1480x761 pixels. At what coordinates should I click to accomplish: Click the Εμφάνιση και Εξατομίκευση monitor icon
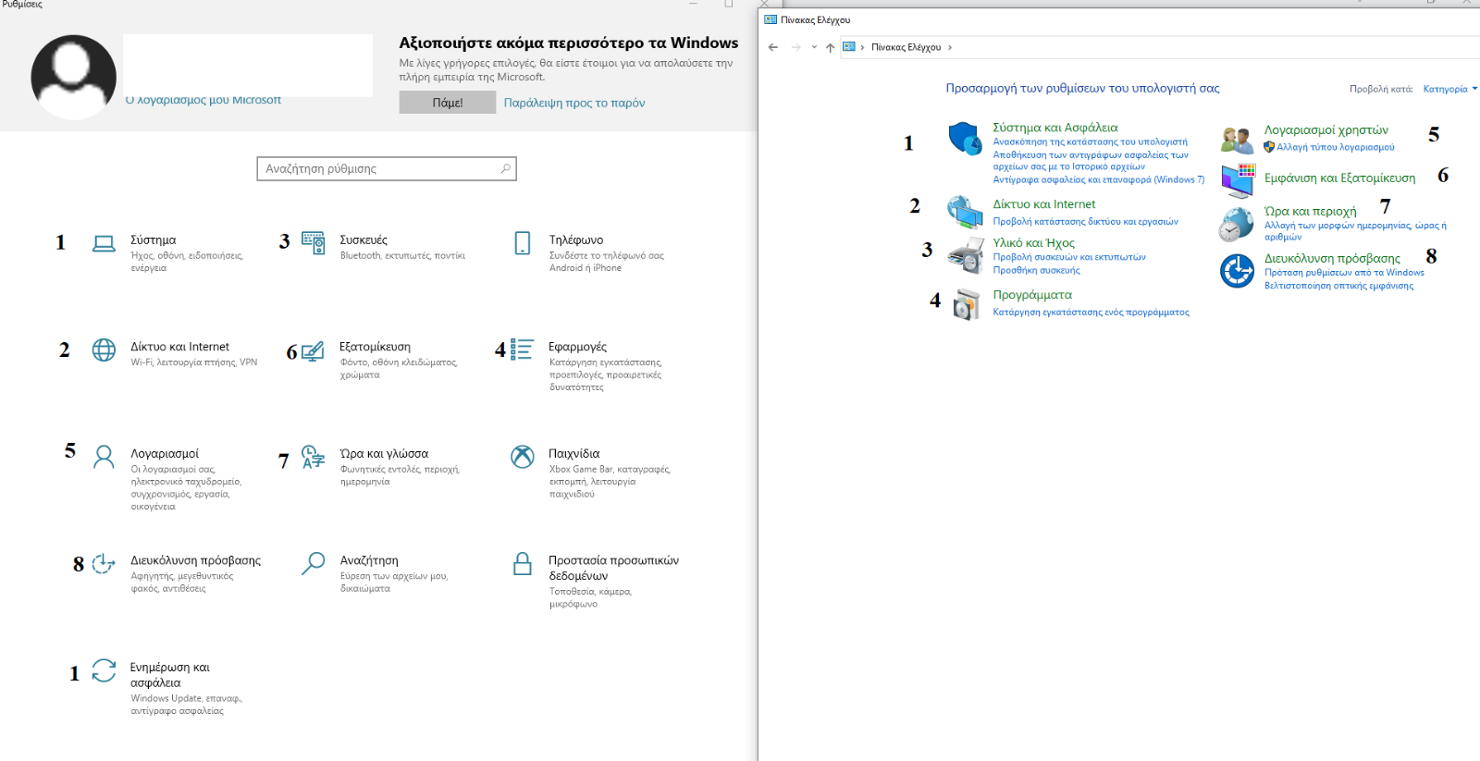pyautogui.click(x=1238, y=180)
